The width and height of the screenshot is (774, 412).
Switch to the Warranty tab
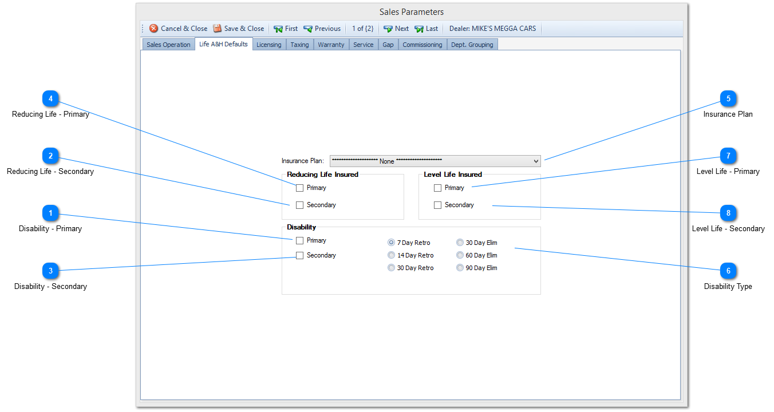(x=331, y=45)
